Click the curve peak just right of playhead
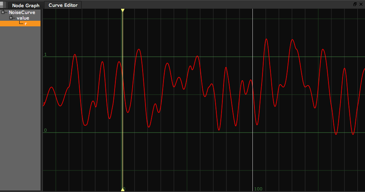Image resolution: width=365 pixels, height=192 pixels. pos(139,49)
